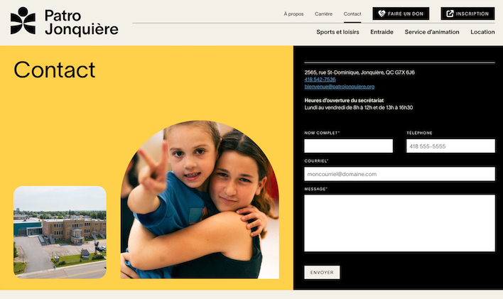Click the Patro Jonquière flower logo icon
Image resolution: width=503 pixels, height=299 pixels.
[x=23, y=21]
